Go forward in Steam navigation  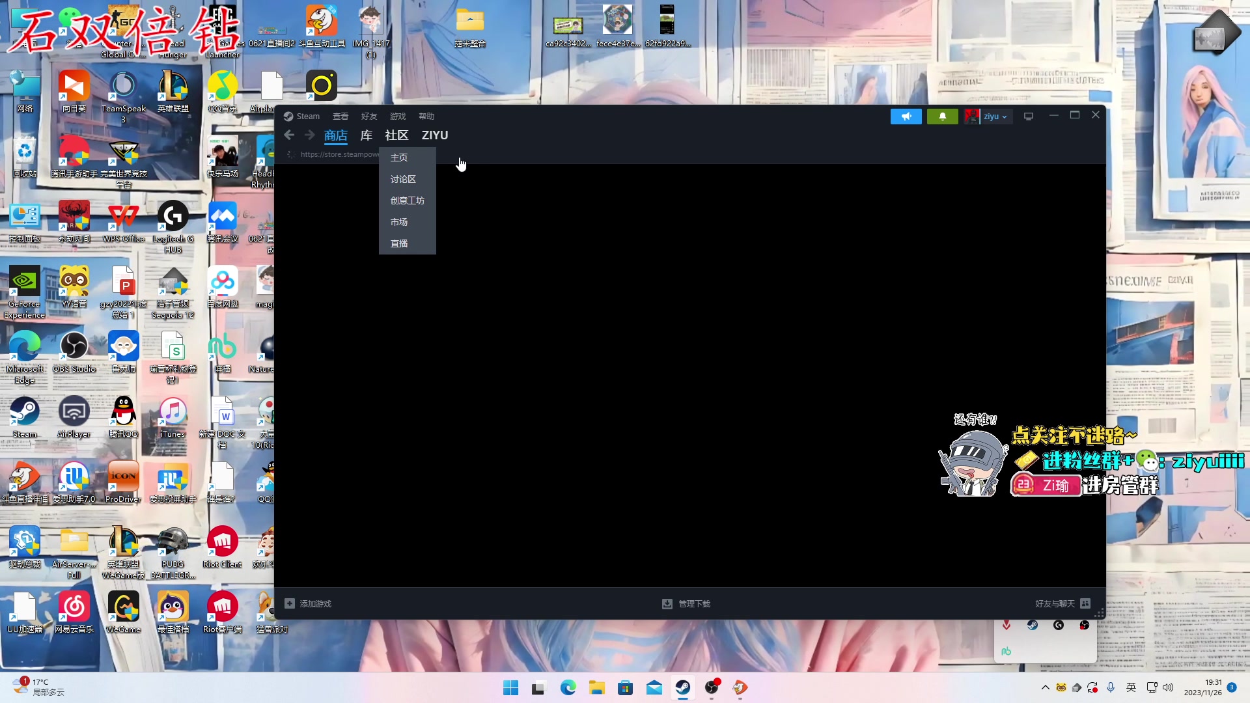point(309,135)
